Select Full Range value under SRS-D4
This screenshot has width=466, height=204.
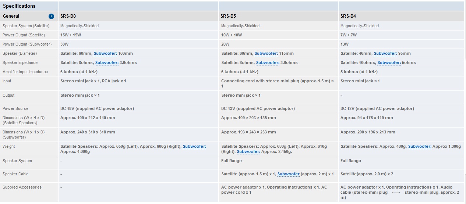pos(351,161)
